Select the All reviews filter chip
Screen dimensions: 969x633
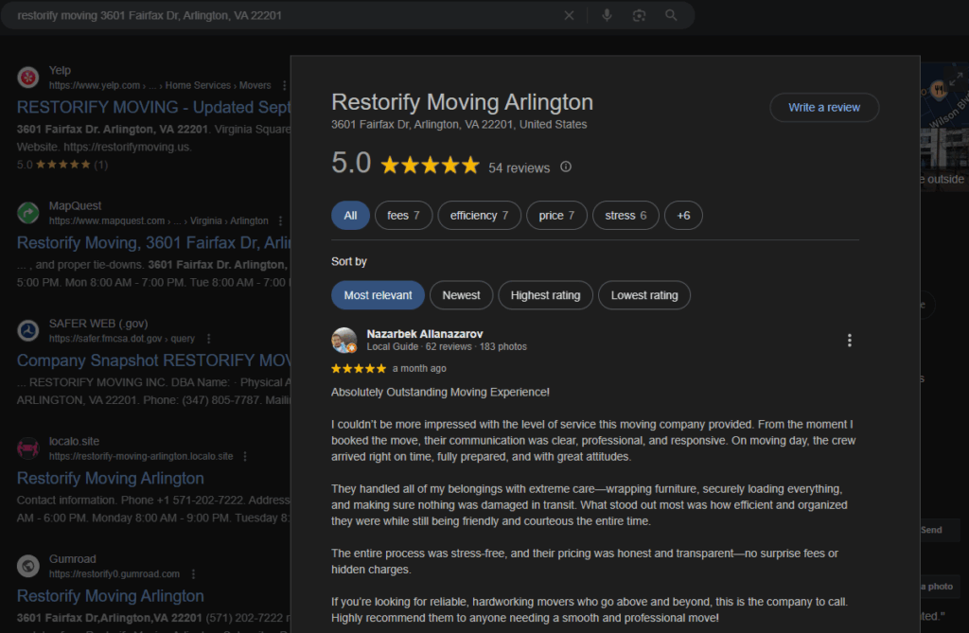[350, 216]
